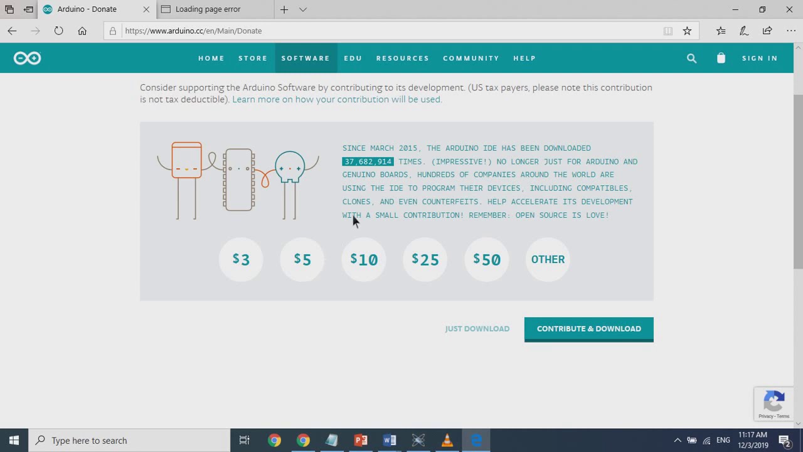
Task: Go back with the browser back arrow
Action: tap(12, 31)
